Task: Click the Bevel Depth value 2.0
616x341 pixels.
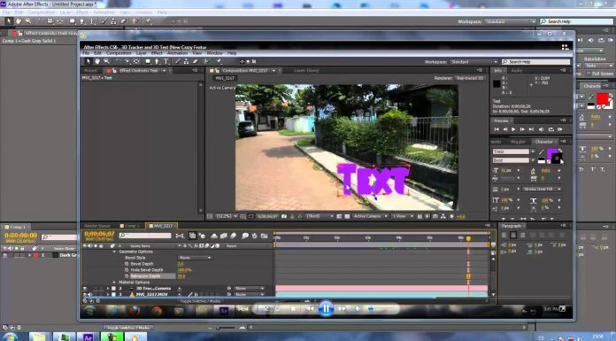Action: coord(181,264)
